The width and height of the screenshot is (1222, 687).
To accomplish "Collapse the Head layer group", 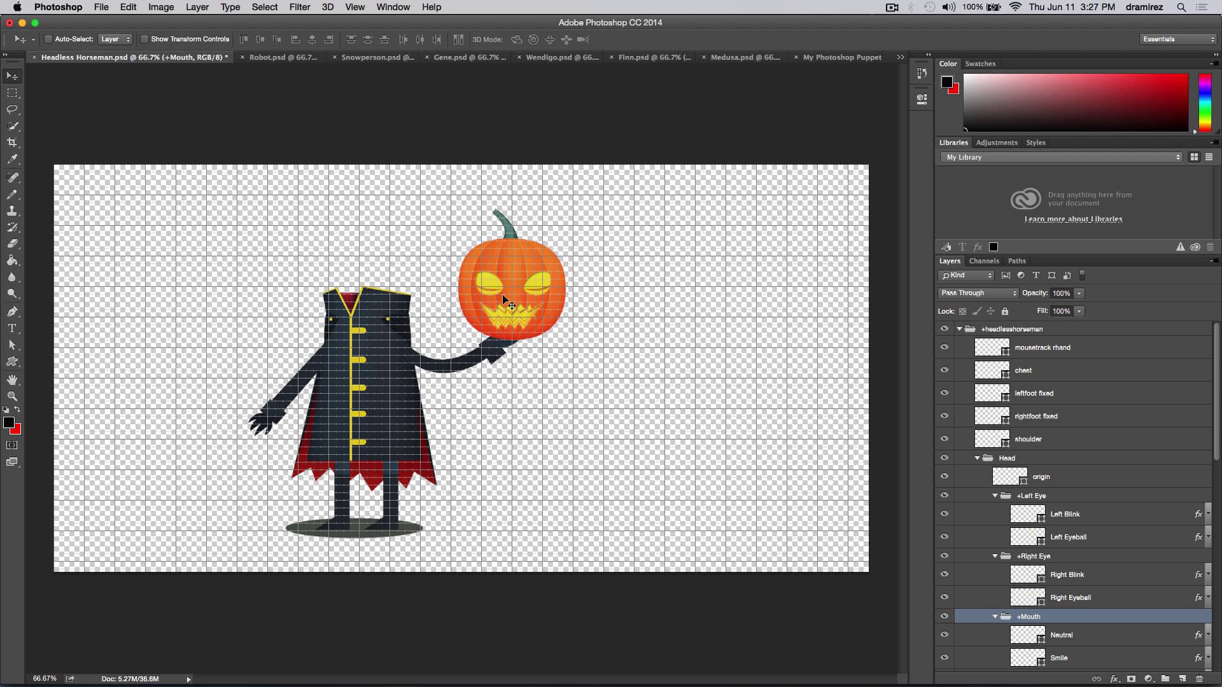I will [x=977, y=457].
